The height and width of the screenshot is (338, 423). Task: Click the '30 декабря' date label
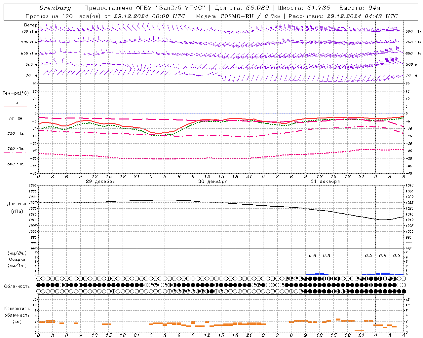[x=213, y=182]
